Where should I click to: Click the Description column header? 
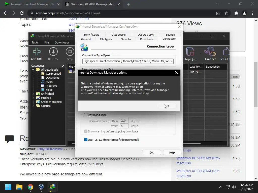click(216, 67)
